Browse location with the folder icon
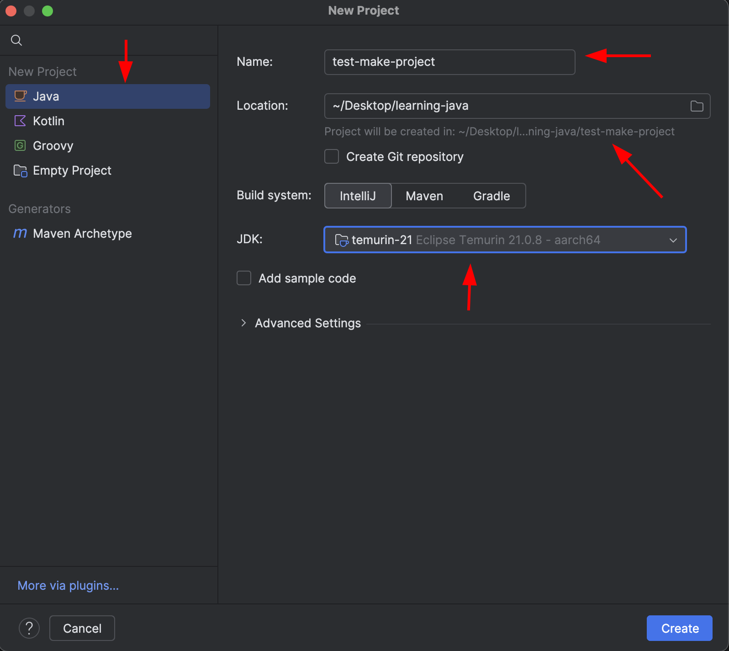729x651 pixels. pos(697,106)
